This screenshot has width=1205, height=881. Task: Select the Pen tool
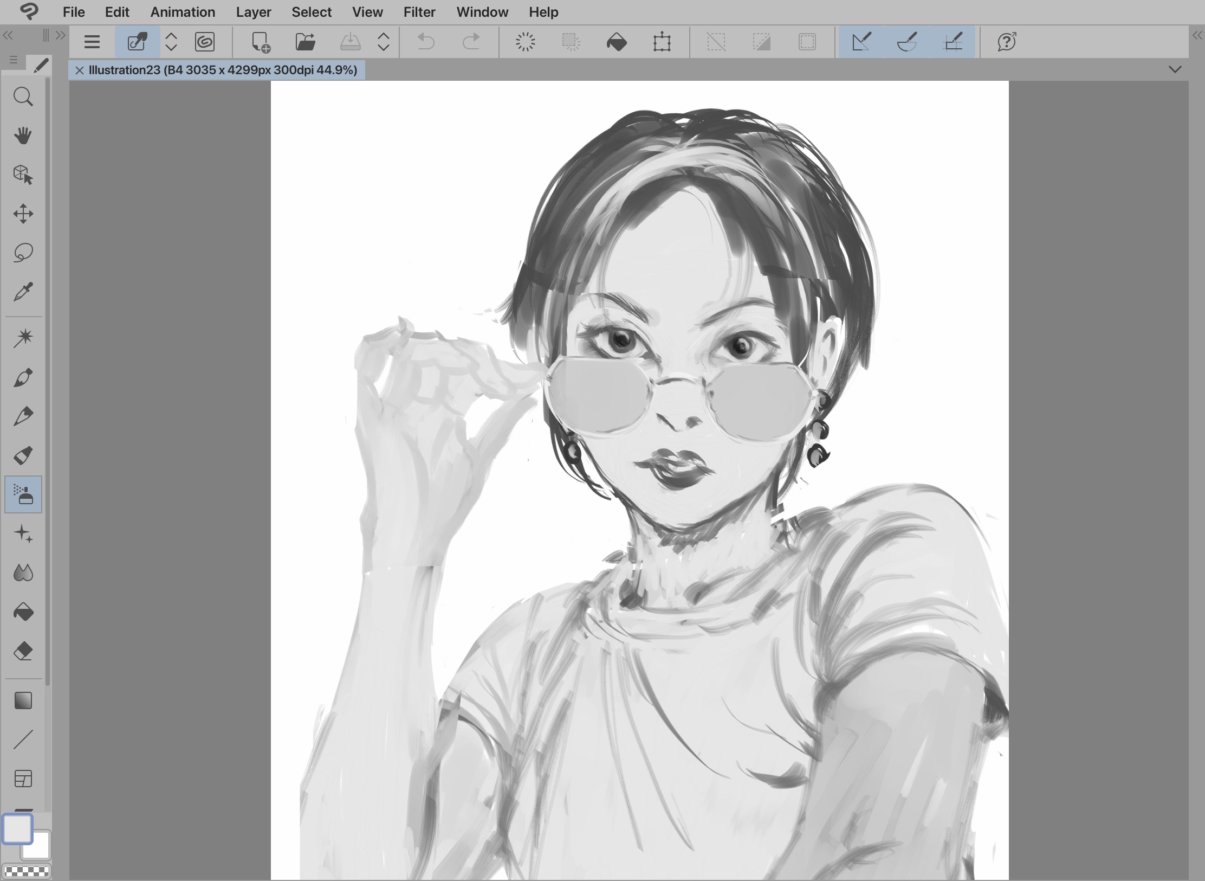click(x=23, y=377)
